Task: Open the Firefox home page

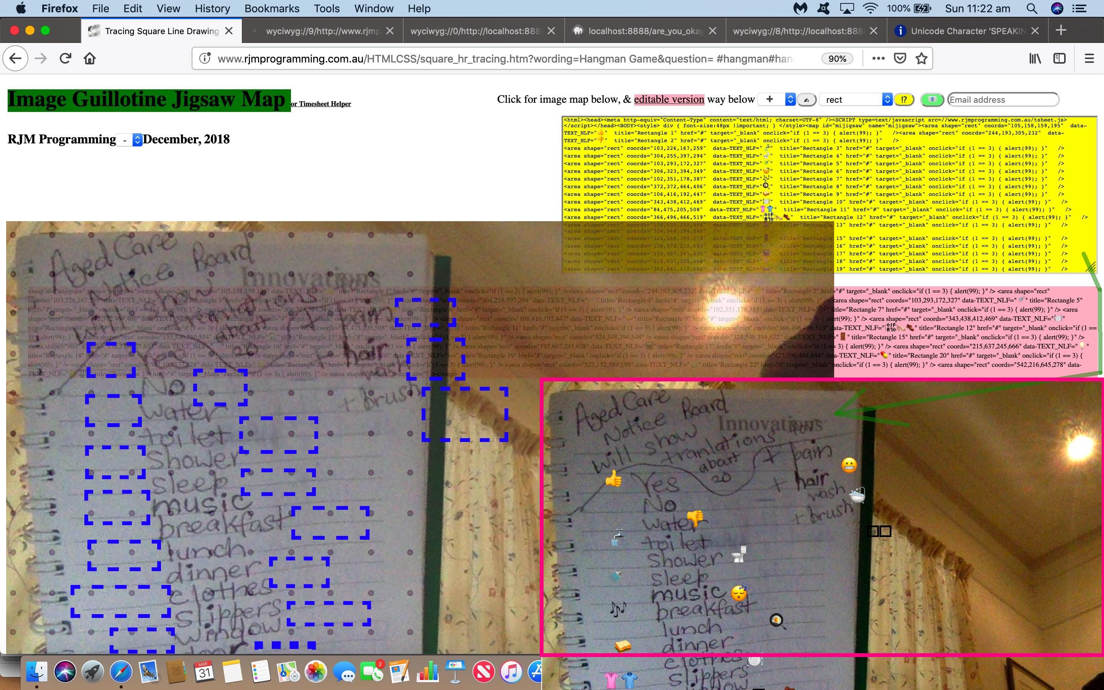Action: click(x=90, y=58)
